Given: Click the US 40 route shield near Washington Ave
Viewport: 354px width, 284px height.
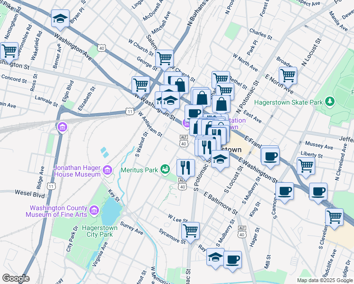Looking at the screenshot, I should click(102, 48).
